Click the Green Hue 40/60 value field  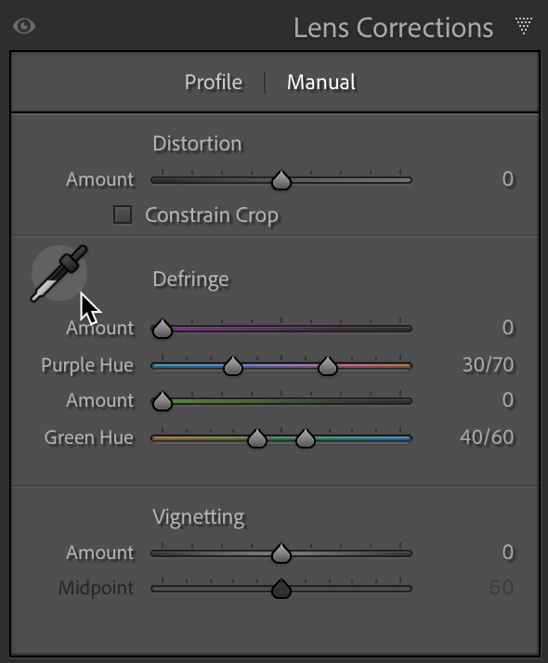point(487,437)
